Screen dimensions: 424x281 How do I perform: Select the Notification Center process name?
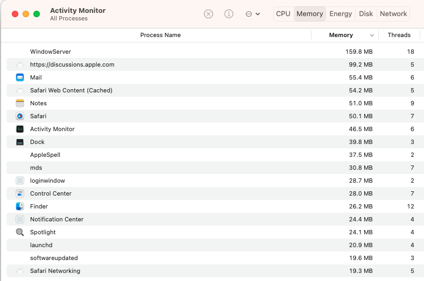tap(57, 219)
